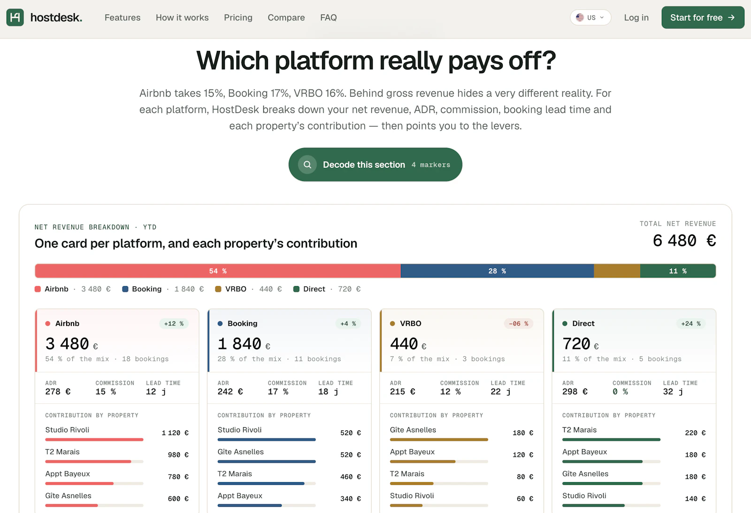Screen dimensions: 751x513
Task: Click Studio Rivoli row in Airbnb card
Action: (x=117, y=433)
